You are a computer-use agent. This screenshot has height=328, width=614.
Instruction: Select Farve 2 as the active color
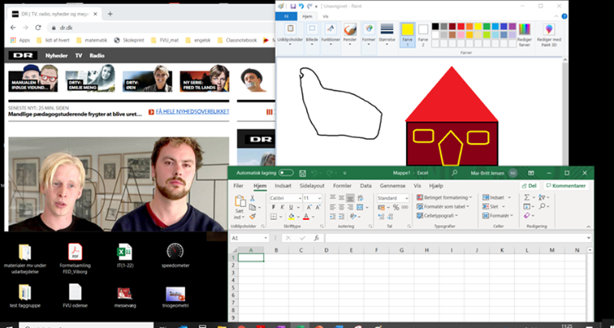tap(423, 34)
